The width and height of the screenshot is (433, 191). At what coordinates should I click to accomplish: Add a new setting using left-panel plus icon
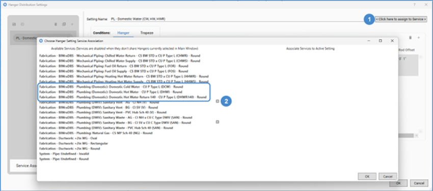pos(72,24)
